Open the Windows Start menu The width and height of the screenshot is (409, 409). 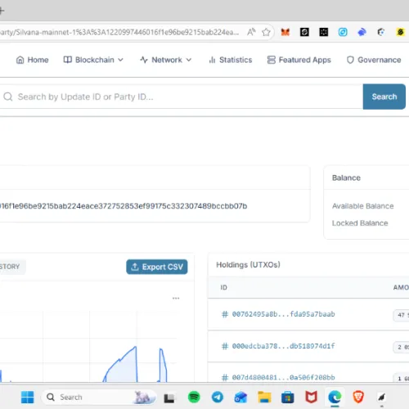[28, 397]
